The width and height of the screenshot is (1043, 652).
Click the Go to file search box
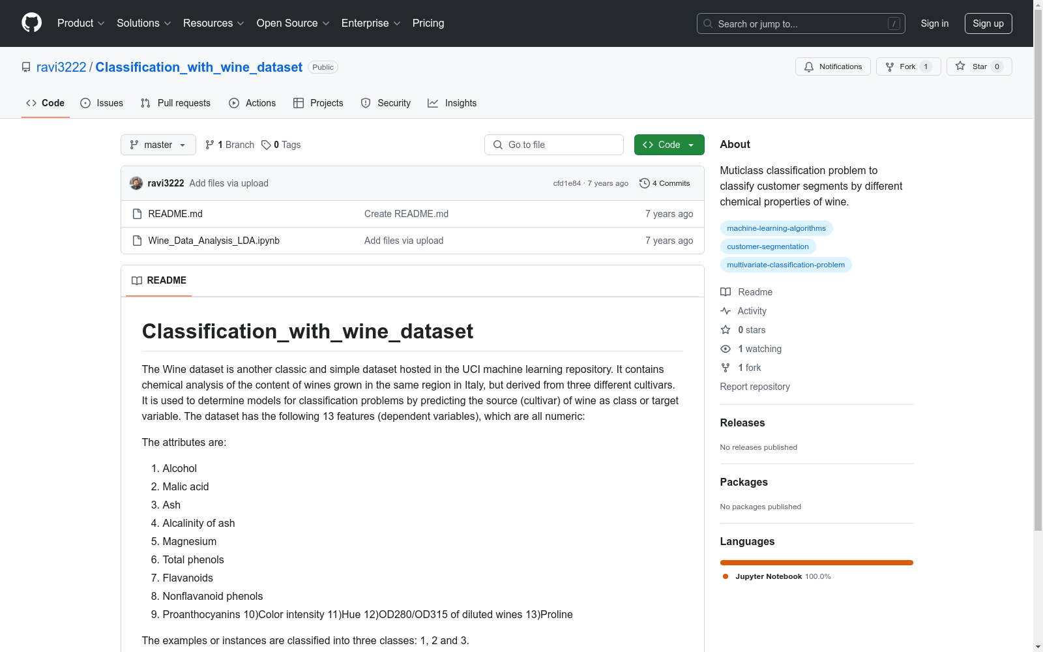(x=553, y=145)
